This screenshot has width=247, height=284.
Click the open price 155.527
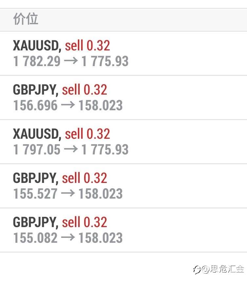(35, 194)
